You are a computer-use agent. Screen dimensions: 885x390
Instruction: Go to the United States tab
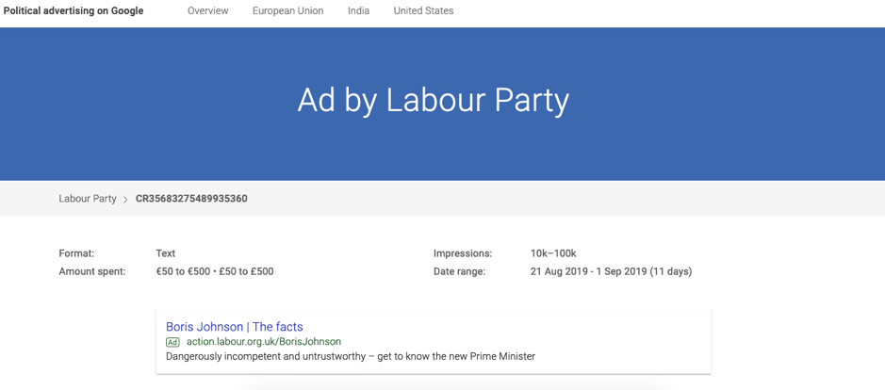point(423,11)
